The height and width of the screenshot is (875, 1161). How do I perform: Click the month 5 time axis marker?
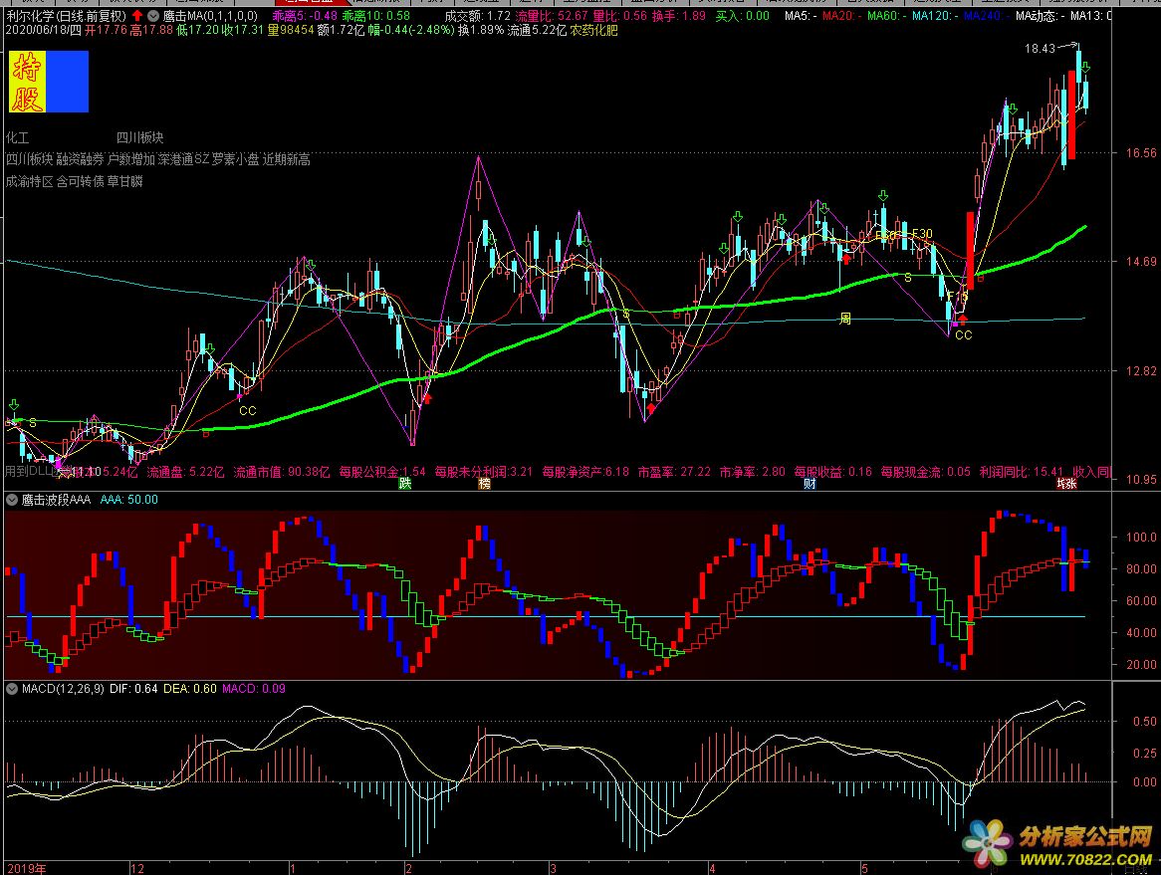pos(864,868)
